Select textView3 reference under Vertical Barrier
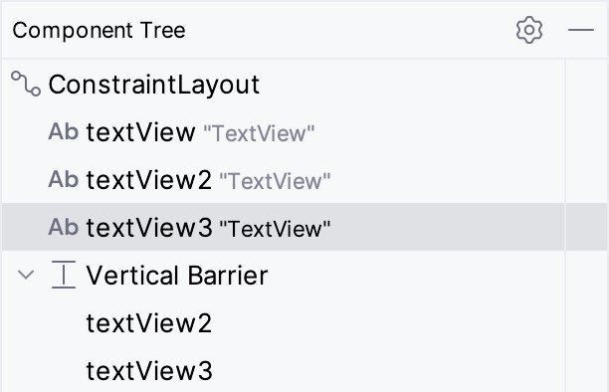 [x=149, y=371]
